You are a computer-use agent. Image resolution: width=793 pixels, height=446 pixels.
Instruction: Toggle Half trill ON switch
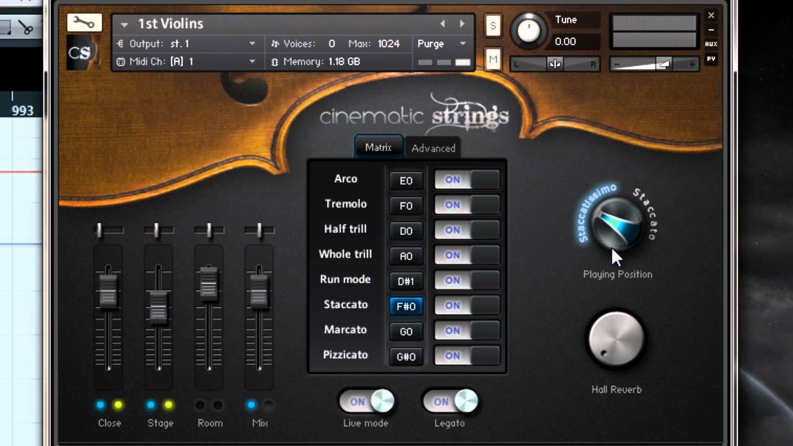(x=467, y=230)
